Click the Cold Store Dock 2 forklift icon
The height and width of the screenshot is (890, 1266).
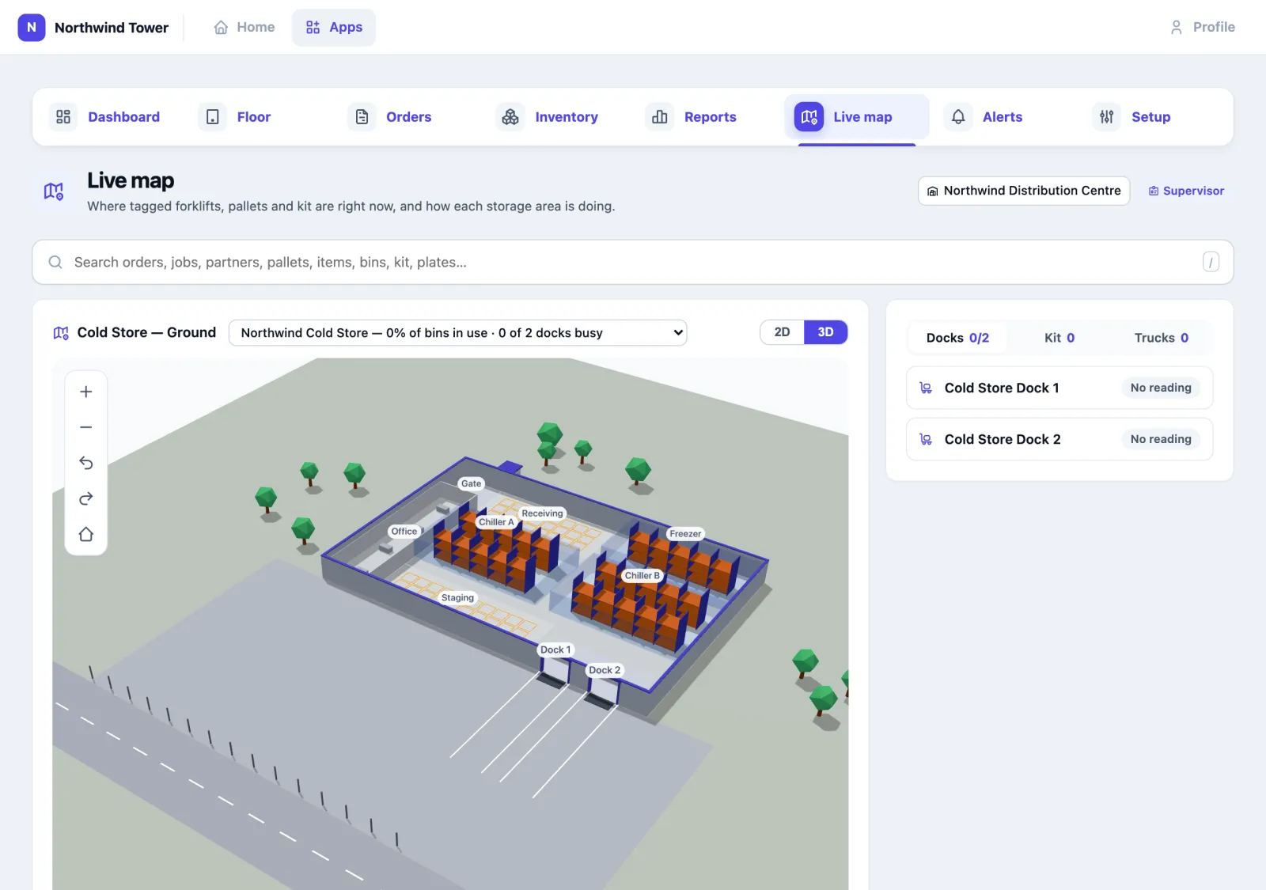[x=926, y=439]
